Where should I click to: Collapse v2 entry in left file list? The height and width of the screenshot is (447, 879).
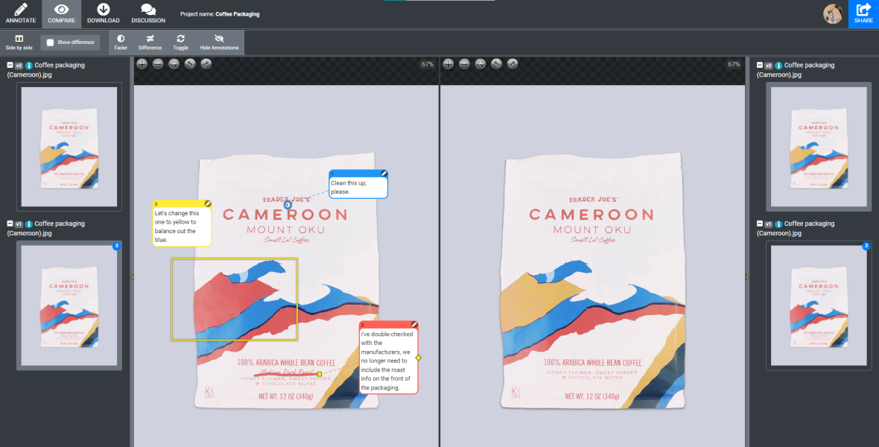[10, 65]
